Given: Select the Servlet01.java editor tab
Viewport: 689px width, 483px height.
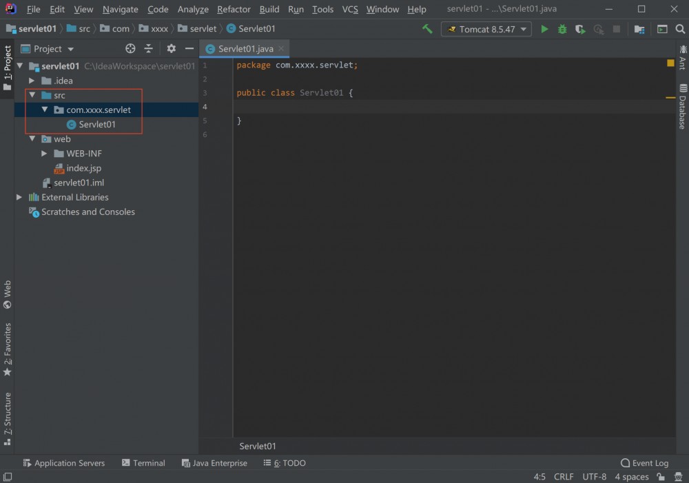Looking at the screenshot, I should click(x=245, y=48).
